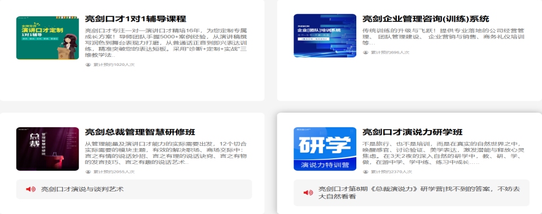Open the 亮剑口才1对1辅导课程 thumbnail image

pyautogui.click(x=47, y=38)
